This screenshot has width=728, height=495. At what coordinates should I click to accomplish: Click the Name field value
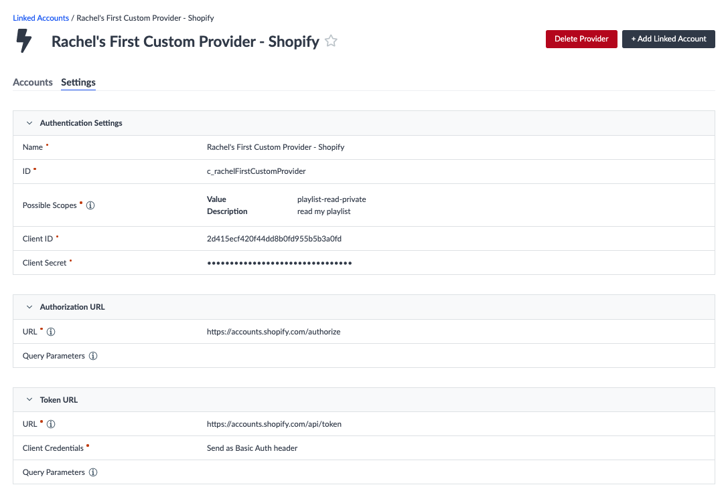pos(276,147)
